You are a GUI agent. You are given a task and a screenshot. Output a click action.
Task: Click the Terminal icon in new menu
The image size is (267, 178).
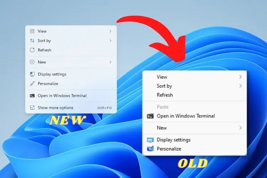tap(32, 96)
